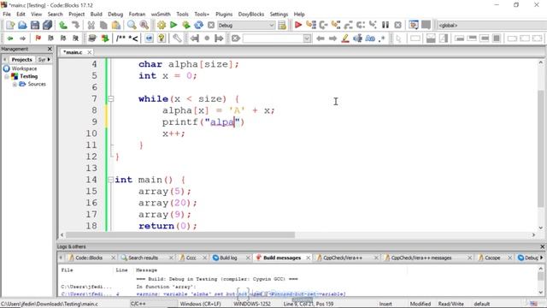
Task: Open the Settings menu
Action: click(279, 14)
